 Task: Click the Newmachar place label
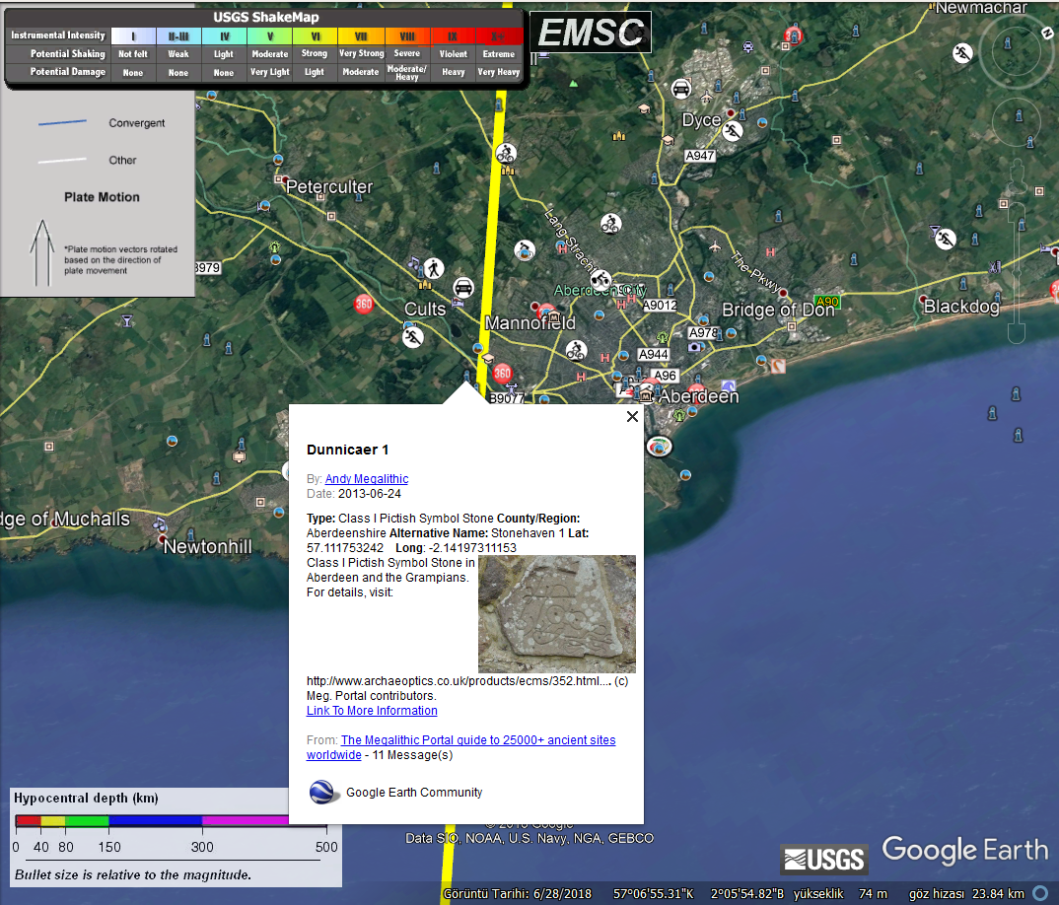click(981, 8)
